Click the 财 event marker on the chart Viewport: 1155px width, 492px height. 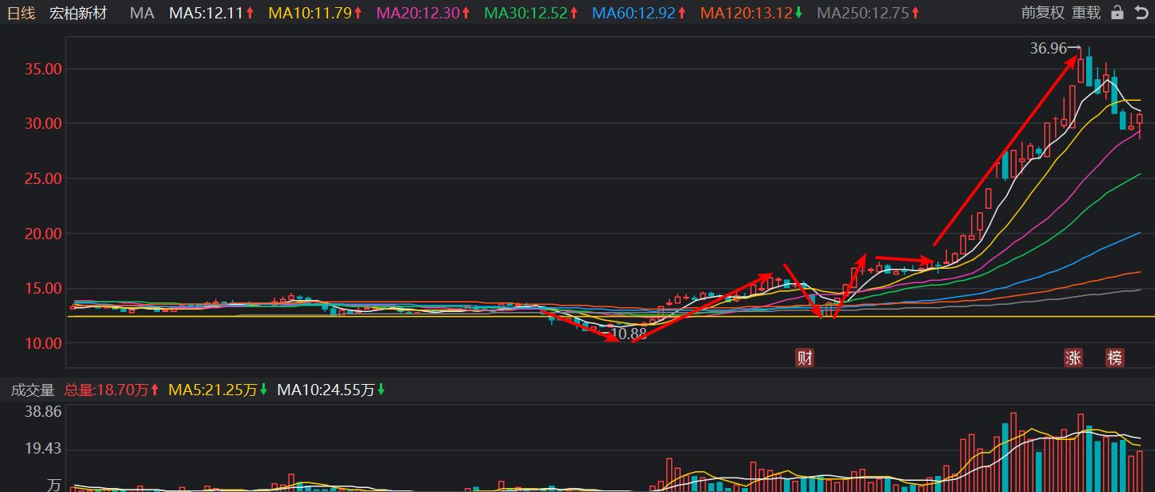click(x=805, y=358)
